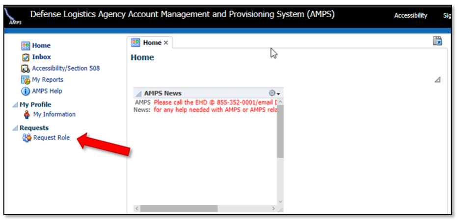Click the triangle expander at right of Home page
458x221 pixels.
pos(437,79)
